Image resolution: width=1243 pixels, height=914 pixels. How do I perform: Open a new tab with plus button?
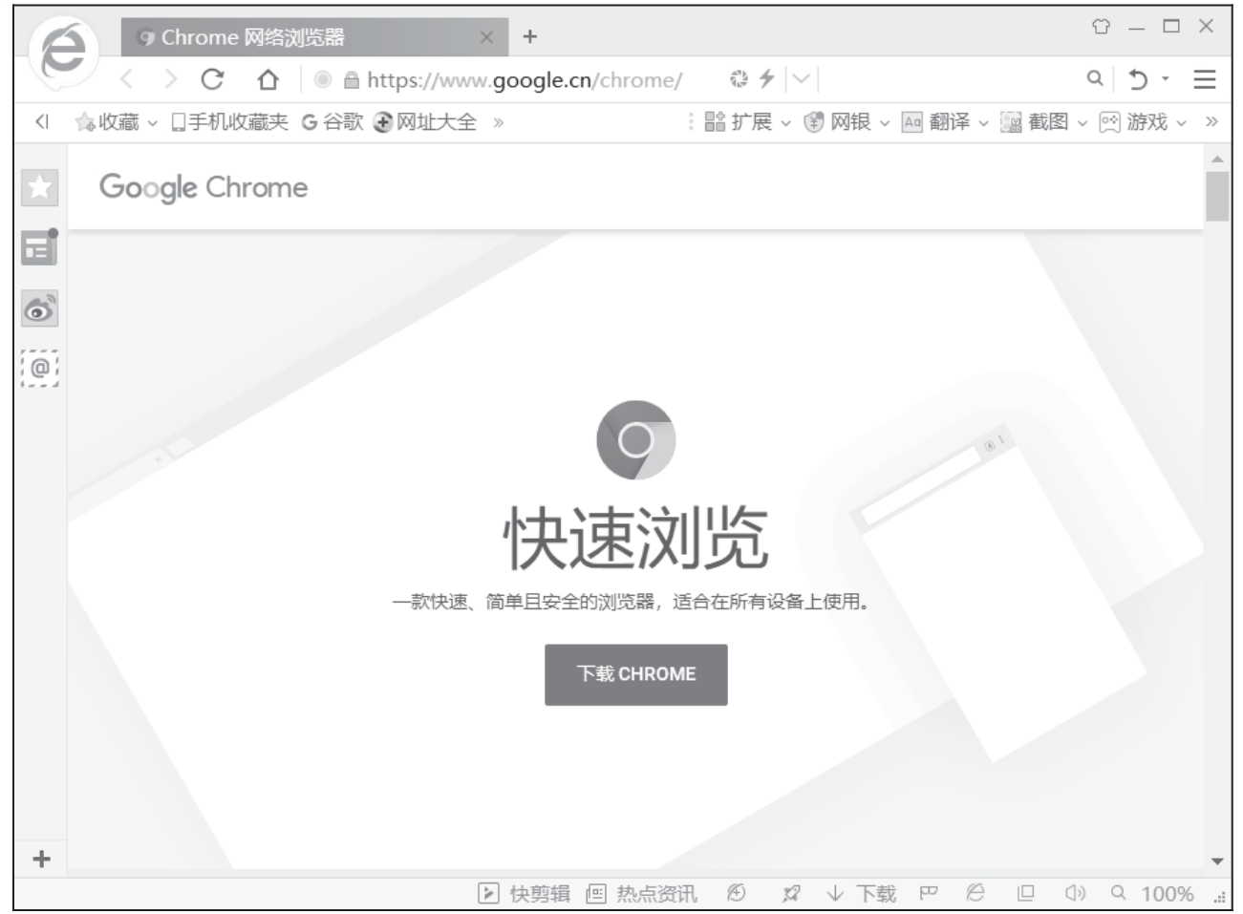tap(530, 37)
